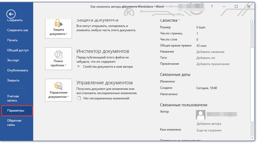Click the help question mark icon

coord(212,7)
